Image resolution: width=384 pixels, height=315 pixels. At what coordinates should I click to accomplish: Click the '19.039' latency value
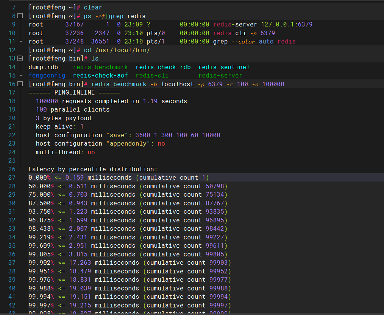click(80, 289)
